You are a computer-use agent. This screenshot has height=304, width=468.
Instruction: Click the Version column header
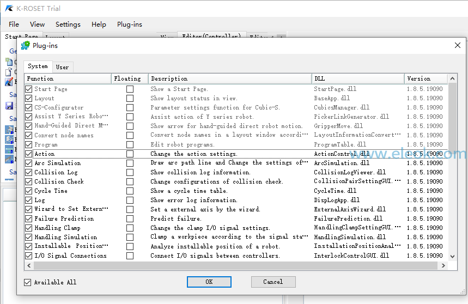426,79
